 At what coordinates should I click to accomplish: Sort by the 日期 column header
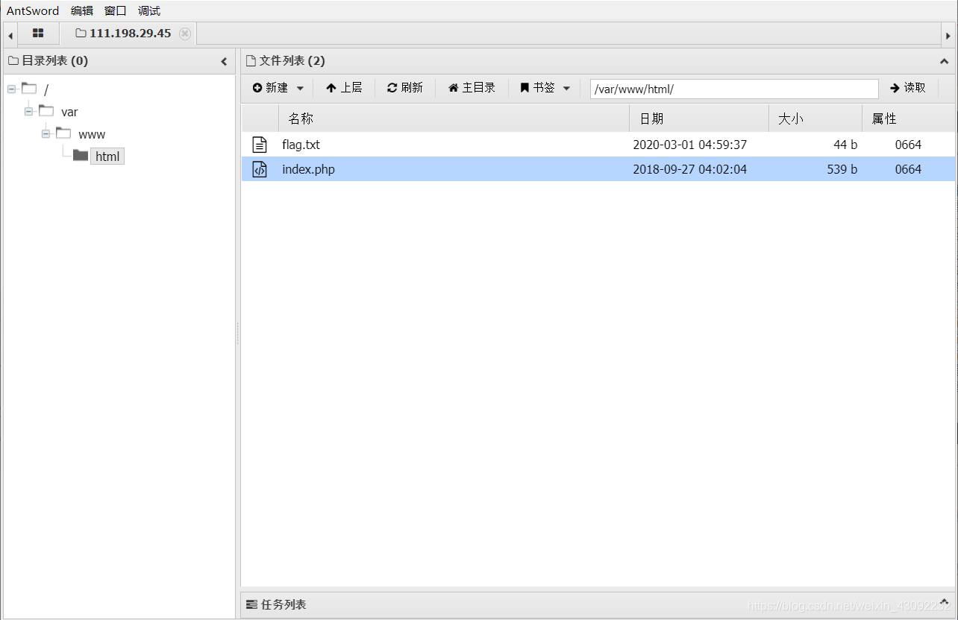[x=699, y=118]
